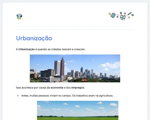Click the small lightbulb below the pencil
Image resolution: width=150 pixels, height=120 pixels.
[129, 17]
